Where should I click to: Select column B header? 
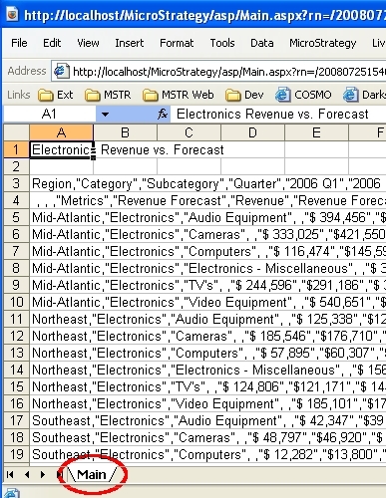[x=125, y=132]
